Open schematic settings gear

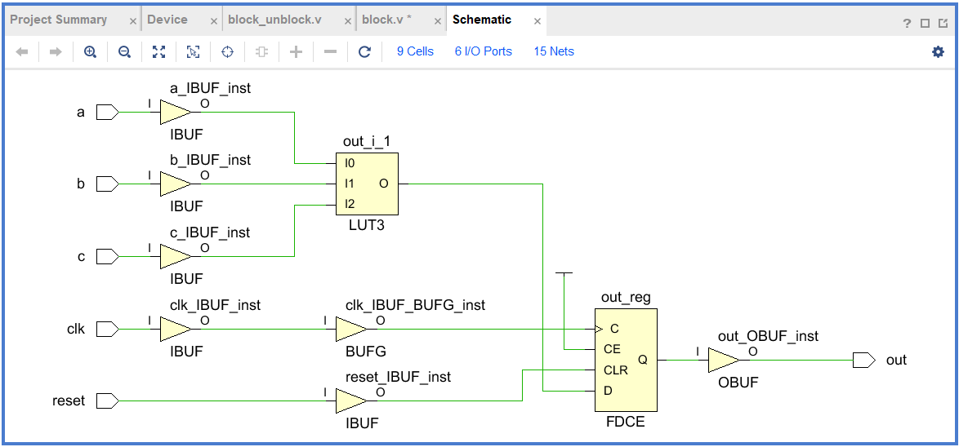pos(938,52)
